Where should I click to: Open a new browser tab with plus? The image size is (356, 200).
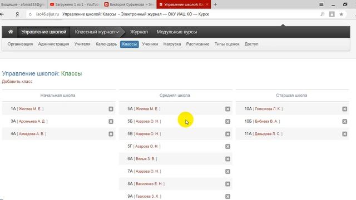pyautogui.click(x=215, y=4)
